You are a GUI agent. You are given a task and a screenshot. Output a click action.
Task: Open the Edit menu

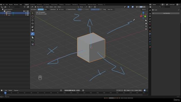[7, 5]
